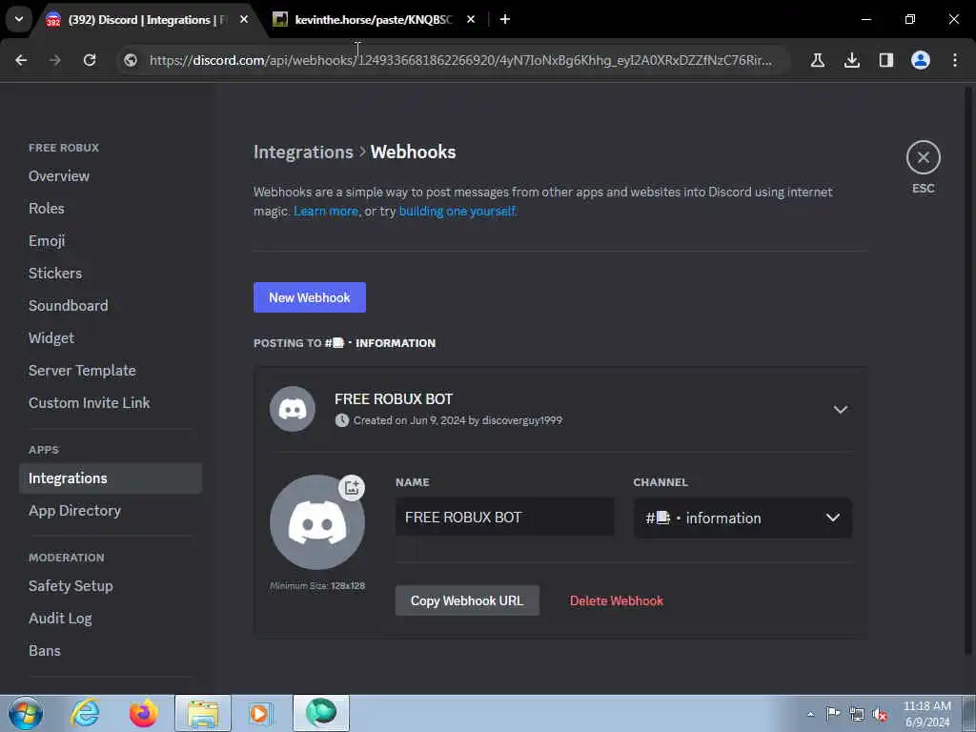Open the browser profile avatar
This screenshot has height=732, width=976.
click(921, 60)
